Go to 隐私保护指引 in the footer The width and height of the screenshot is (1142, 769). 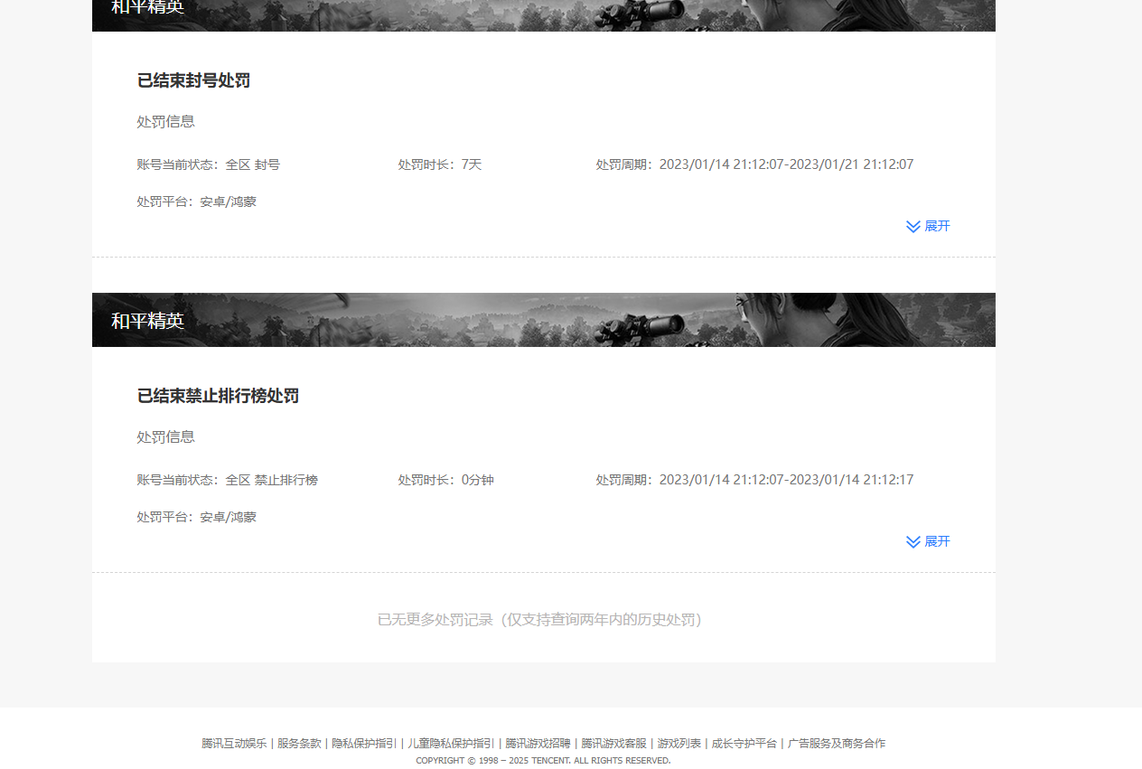(x=364, y=744)
